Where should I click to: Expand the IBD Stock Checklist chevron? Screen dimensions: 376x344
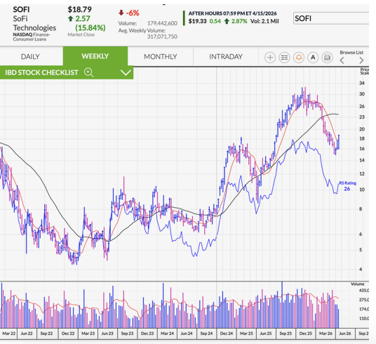(126, 72)
